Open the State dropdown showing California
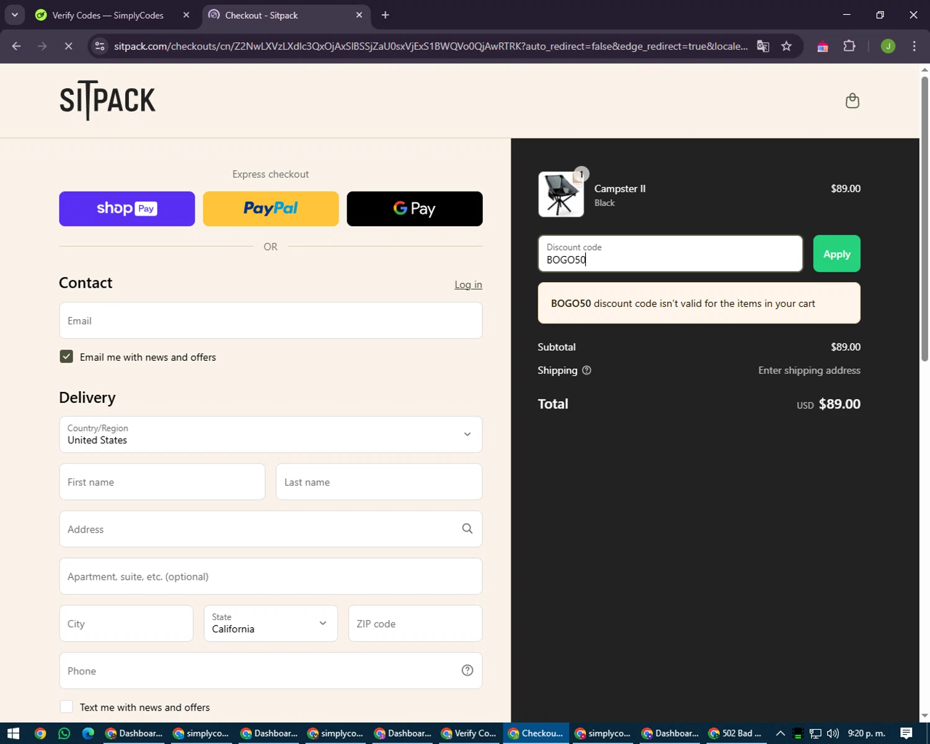The width and height of the screenshot is (930, 744). (x=270, y=623)
